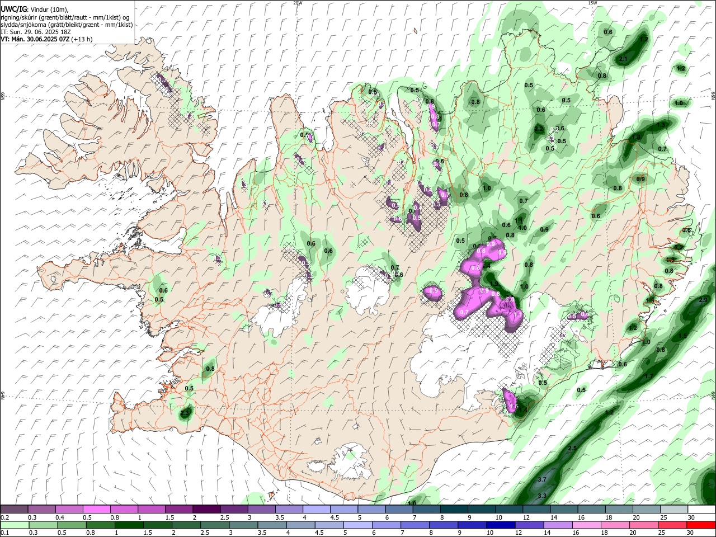Select the dark green 1–1.5 swatch in bottom legend row
The width and height of the screenshot is (716, 537).
tap(129, 525)
